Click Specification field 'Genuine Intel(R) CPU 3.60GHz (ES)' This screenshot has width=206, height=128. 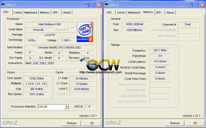tap(59, 47)
